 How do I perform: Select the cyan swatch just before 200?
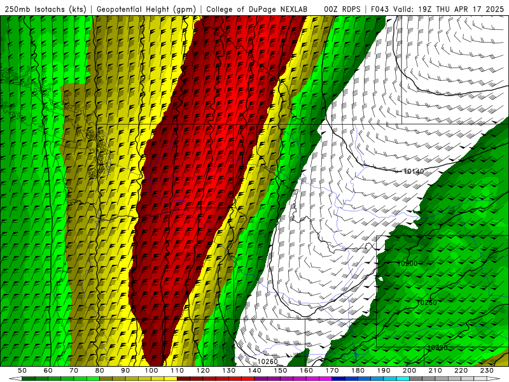(x=403, y=379)
